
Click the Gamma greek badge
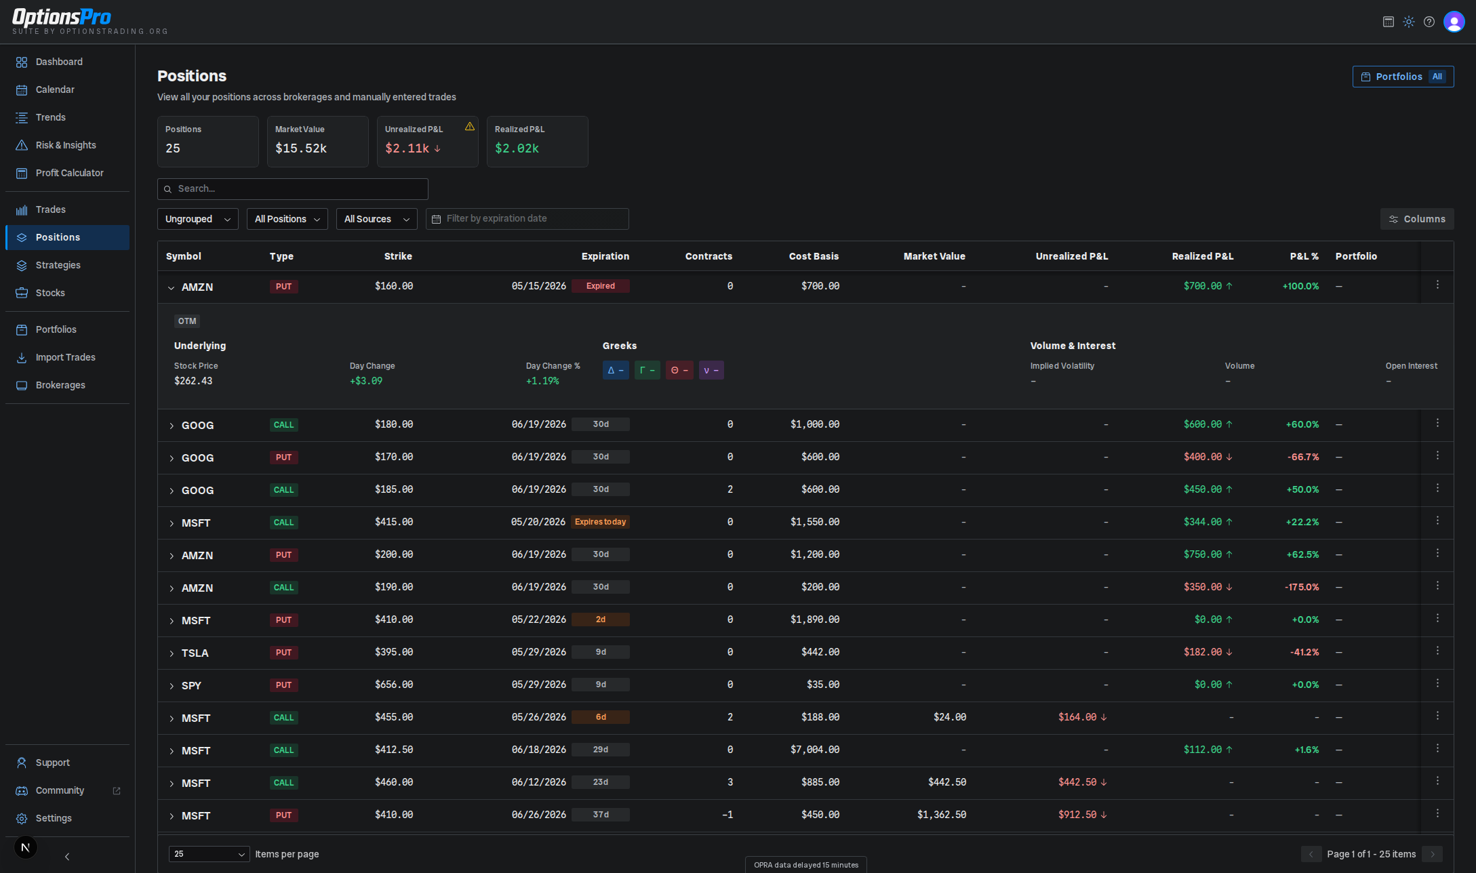pyautogui.click(x=647, y=370)
